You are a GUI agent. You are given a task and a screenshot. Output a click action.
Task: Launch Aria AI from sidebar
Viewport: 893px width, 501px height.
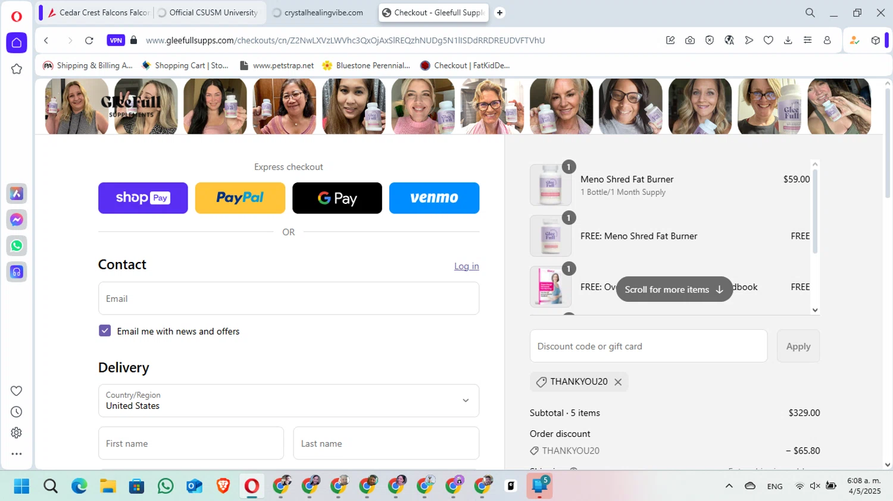[17, 193]
